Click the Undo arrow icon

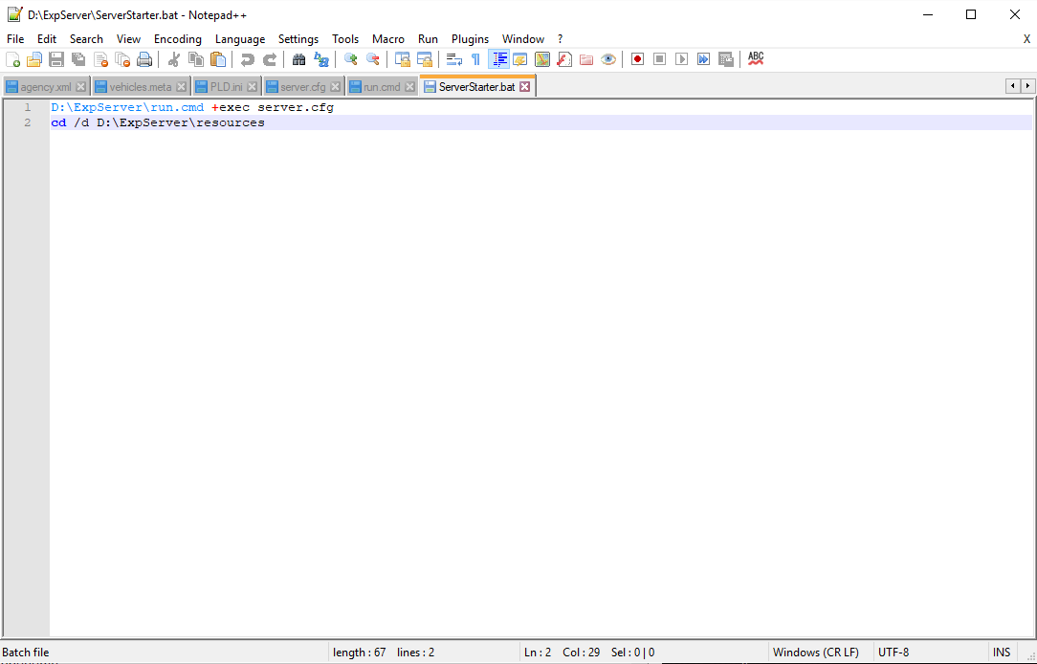tap(248, 59)
